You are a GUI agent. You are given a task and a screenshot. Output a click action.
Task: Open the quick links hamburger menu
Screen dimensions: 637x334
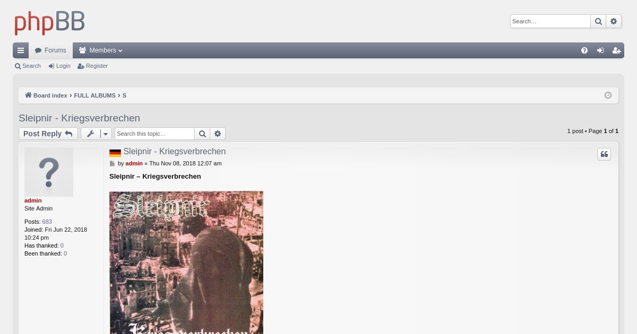click(x=21, y=50)
